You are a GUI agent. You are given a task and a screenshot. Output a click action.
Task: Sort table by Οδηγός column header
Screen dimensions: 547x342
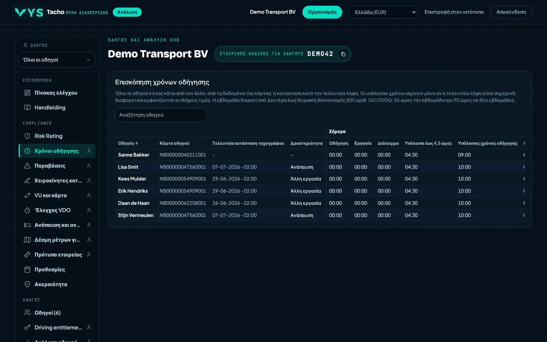128,143
